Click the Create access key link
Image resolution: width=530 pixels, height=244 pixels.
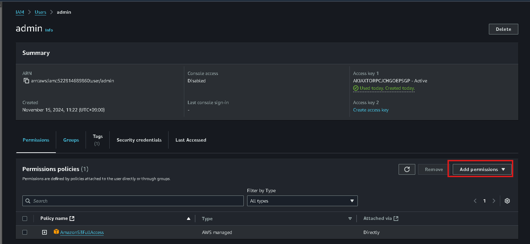[x=371, y=110]
